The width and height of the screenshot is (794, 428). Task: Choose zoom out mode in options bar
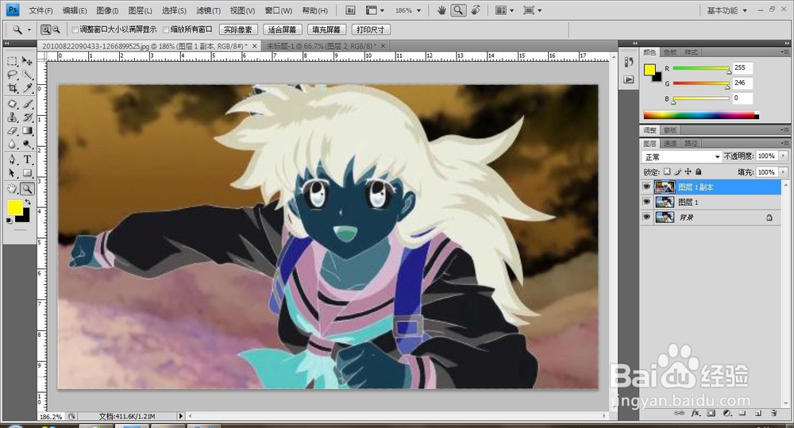coord(56,30)
